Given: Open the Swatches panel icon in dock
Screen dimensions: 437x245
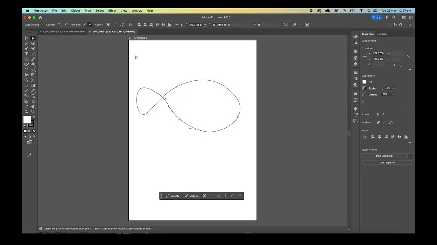Looking at the screenshot, I should (355, 51).
